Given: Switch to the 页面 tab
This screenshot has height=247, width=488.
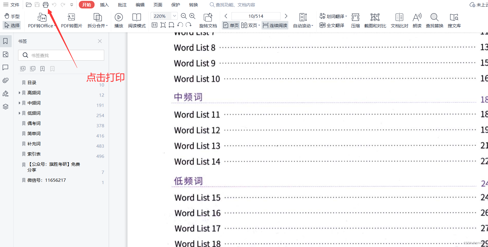Looking at the screenshot, I should tap(158, 5).
